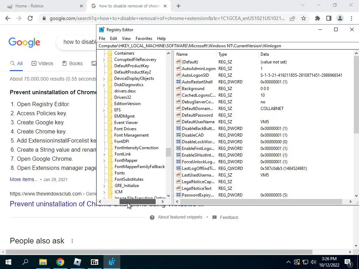Open the Chrome extensions puzzle icon
The width and height of the screenshot is (359, 269).
(317, 18)
